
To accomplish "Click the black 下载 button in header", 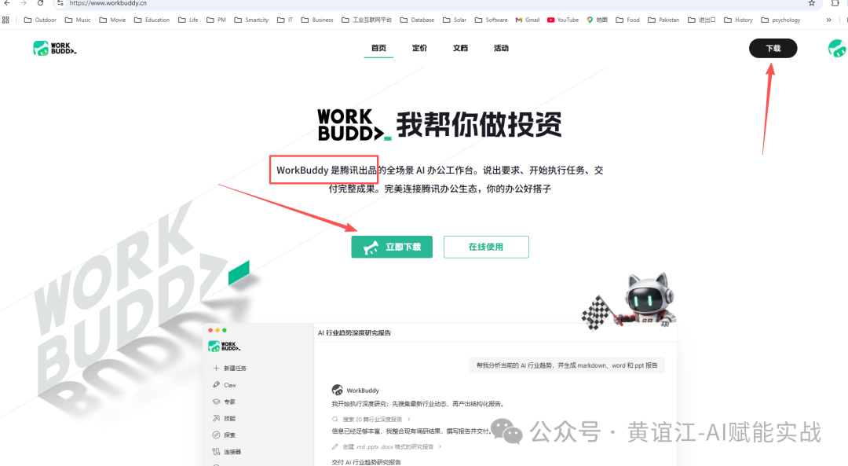I will click(x=773, y=48).
